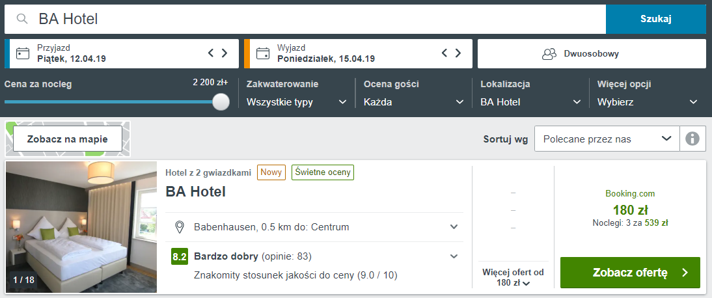Open the Ocena gości dropdown
Viewport: 712px width, 298px height.
tap(414, 102)
